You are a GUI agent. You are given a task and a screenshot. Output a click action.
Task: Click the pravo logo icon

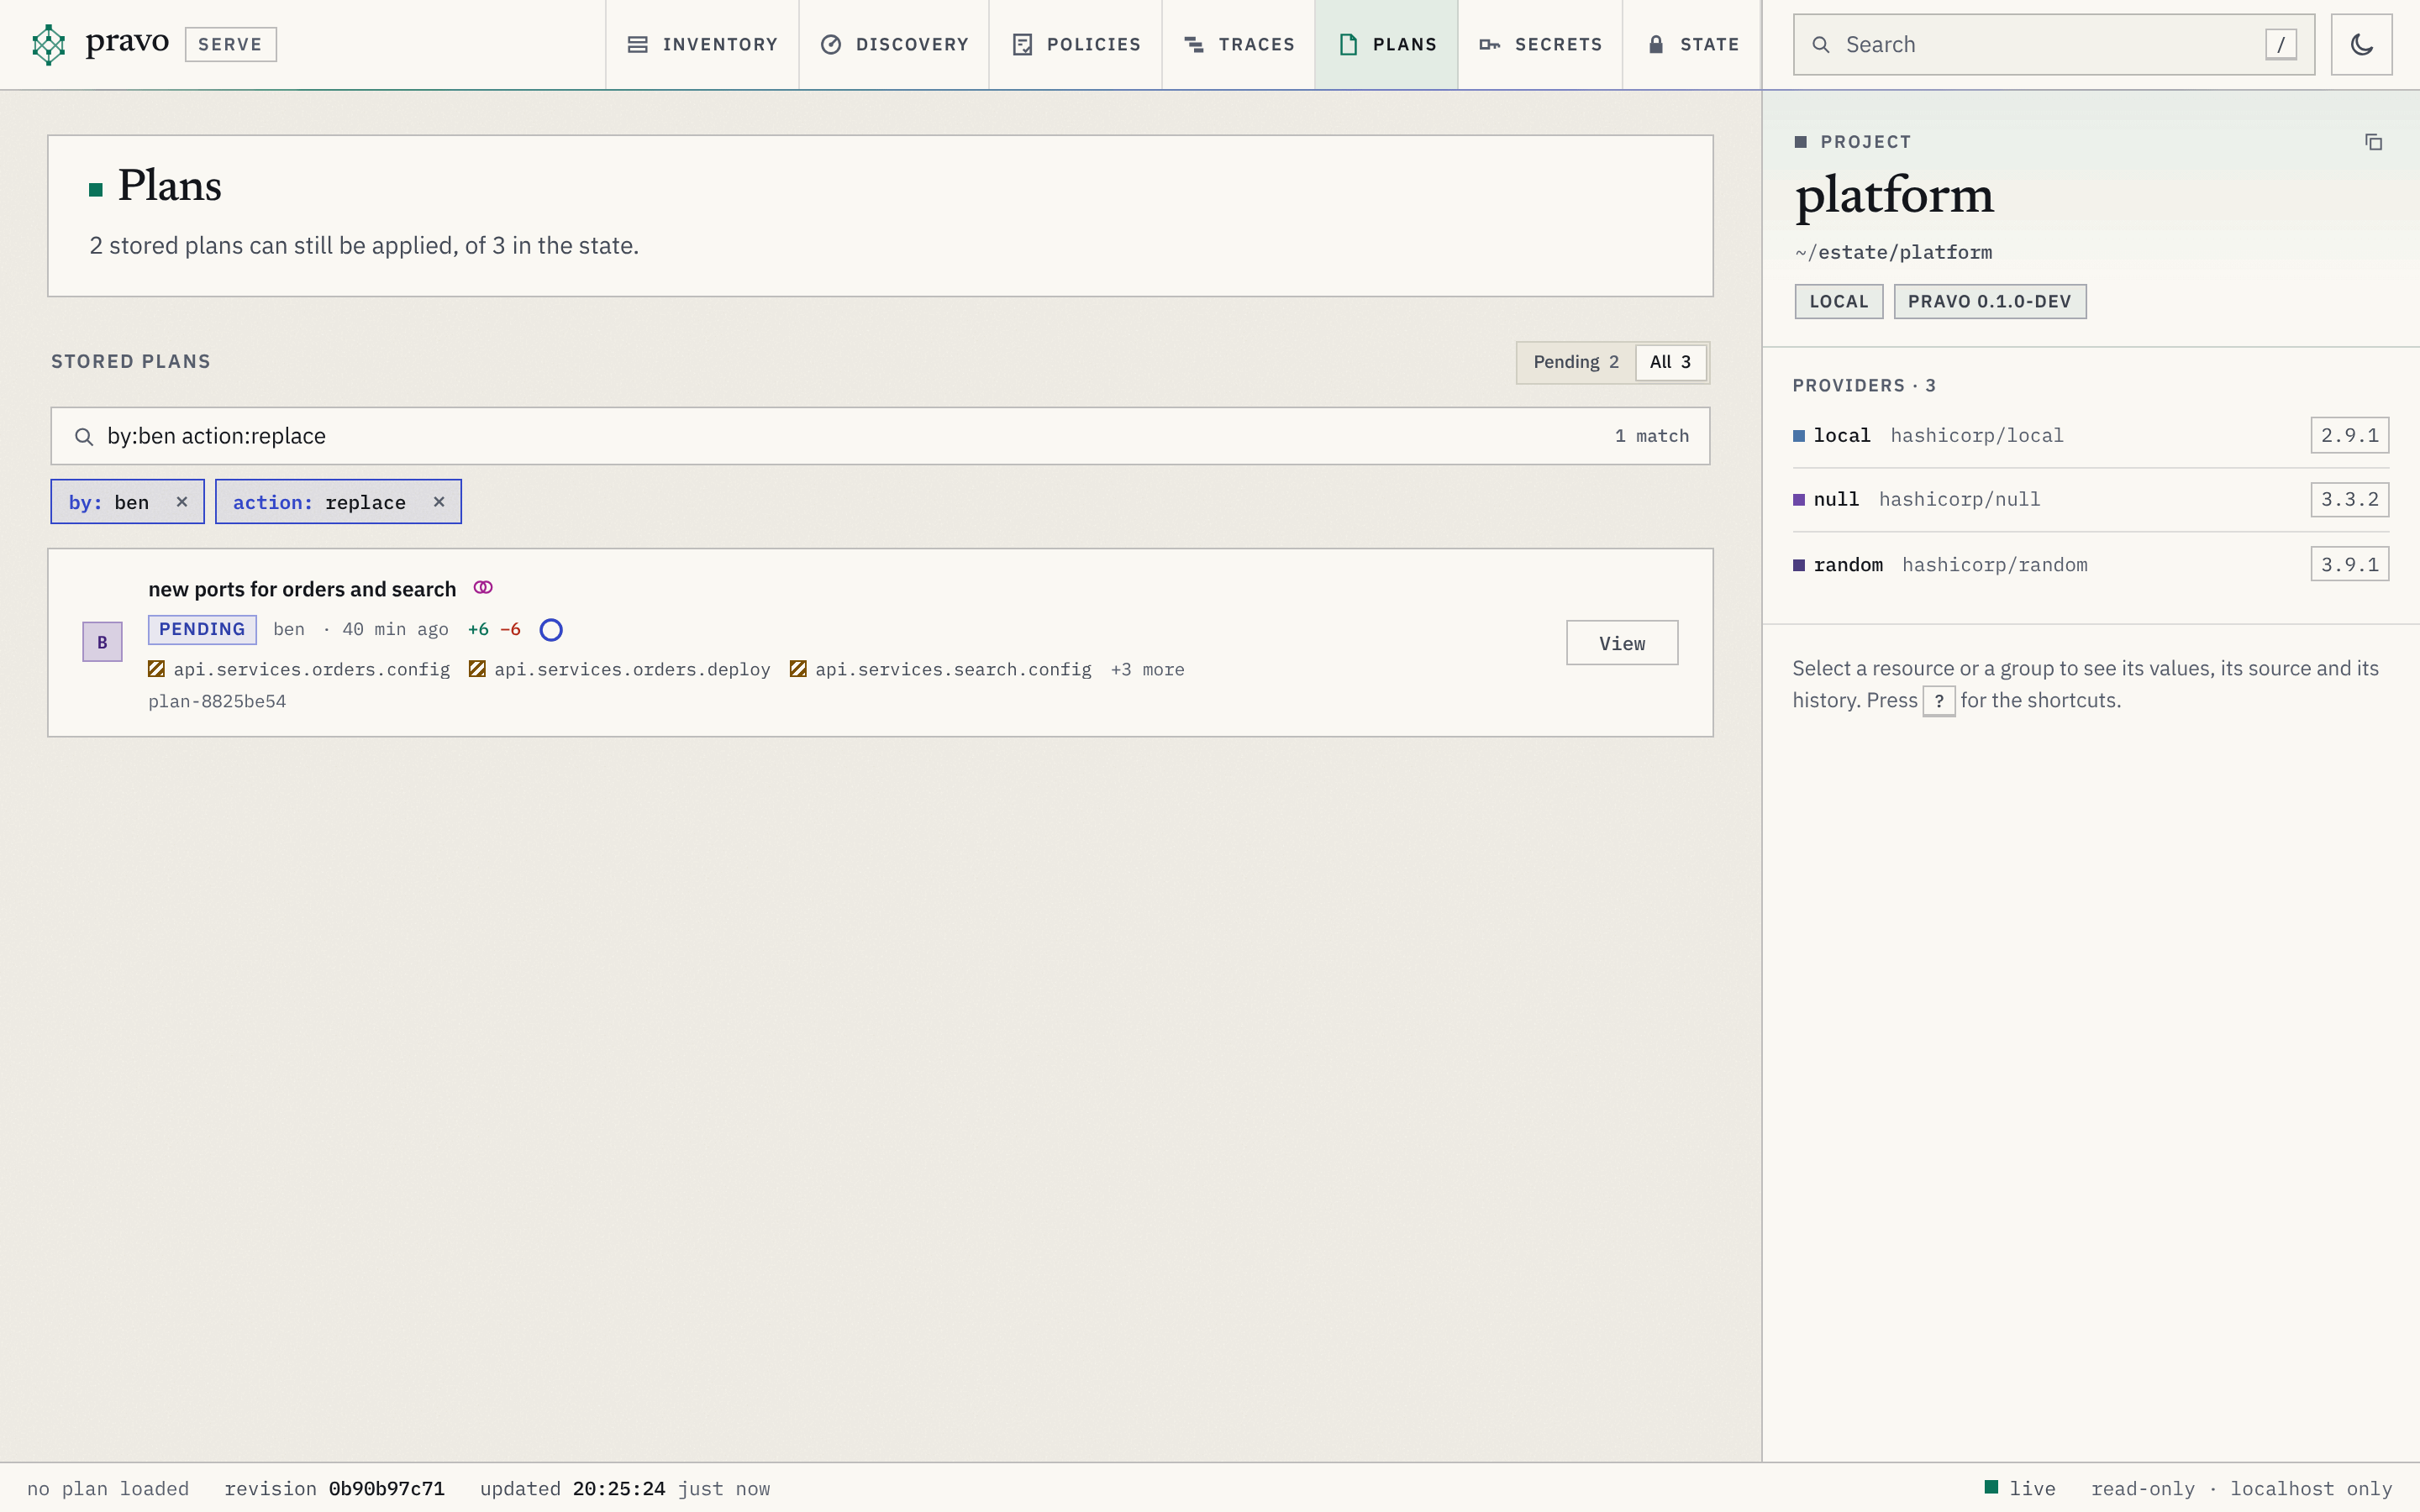[48, 44]
